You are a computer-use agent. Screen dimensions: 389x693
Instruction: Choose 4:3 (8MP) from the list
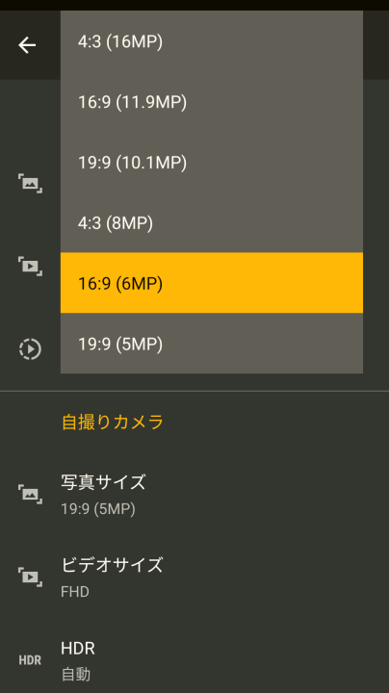point(212,222)
